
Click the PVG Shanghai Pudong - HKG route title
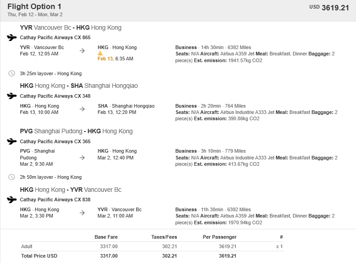coord(77,131)
